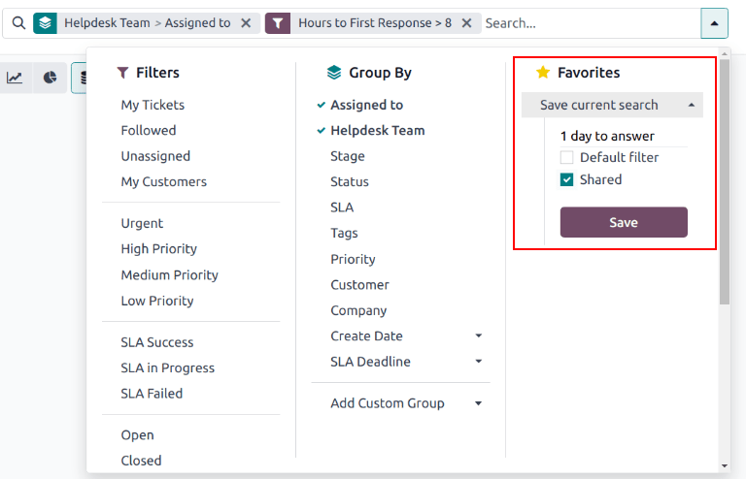The image size is (746, 479).
Task: Open the Add Custom Group dropdown
Action: (478, 403)
